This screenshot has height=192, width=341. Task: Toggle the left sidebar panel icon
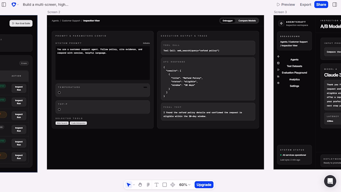pos(4,5)
